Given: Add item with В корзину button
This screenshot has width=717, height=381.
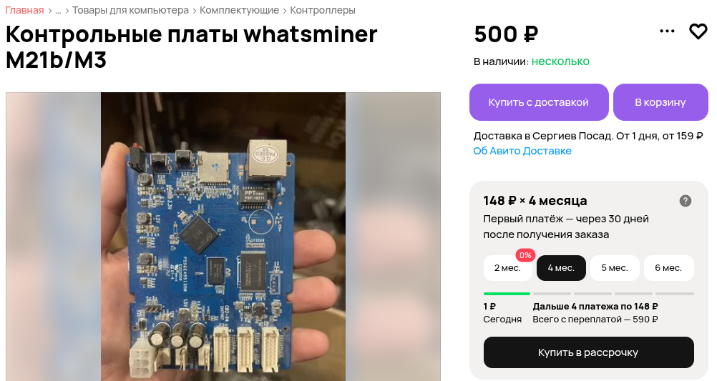Looking at the screenshot, I should (x=660, y=102).
